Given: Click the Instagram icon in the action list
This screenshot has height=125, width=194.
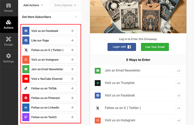Looking at the screenshot, I should [x=26, y=60].
